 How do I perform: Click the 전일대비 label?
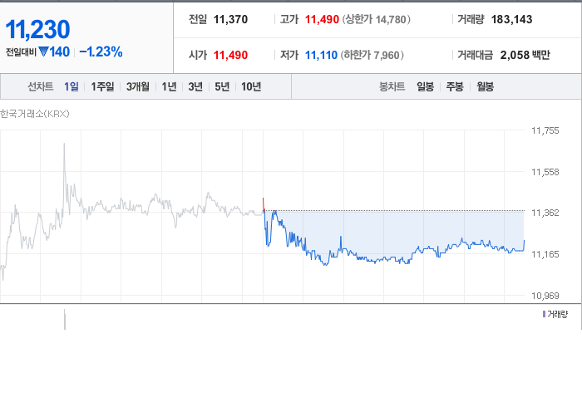pyautogui.click(x=21, y=52)
